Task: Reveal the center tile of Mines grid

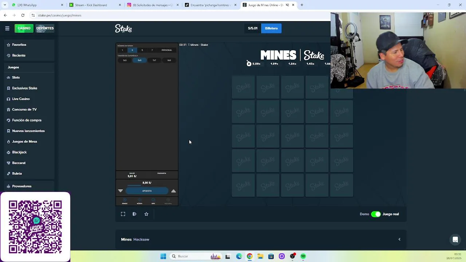Action: click(292, 136)
